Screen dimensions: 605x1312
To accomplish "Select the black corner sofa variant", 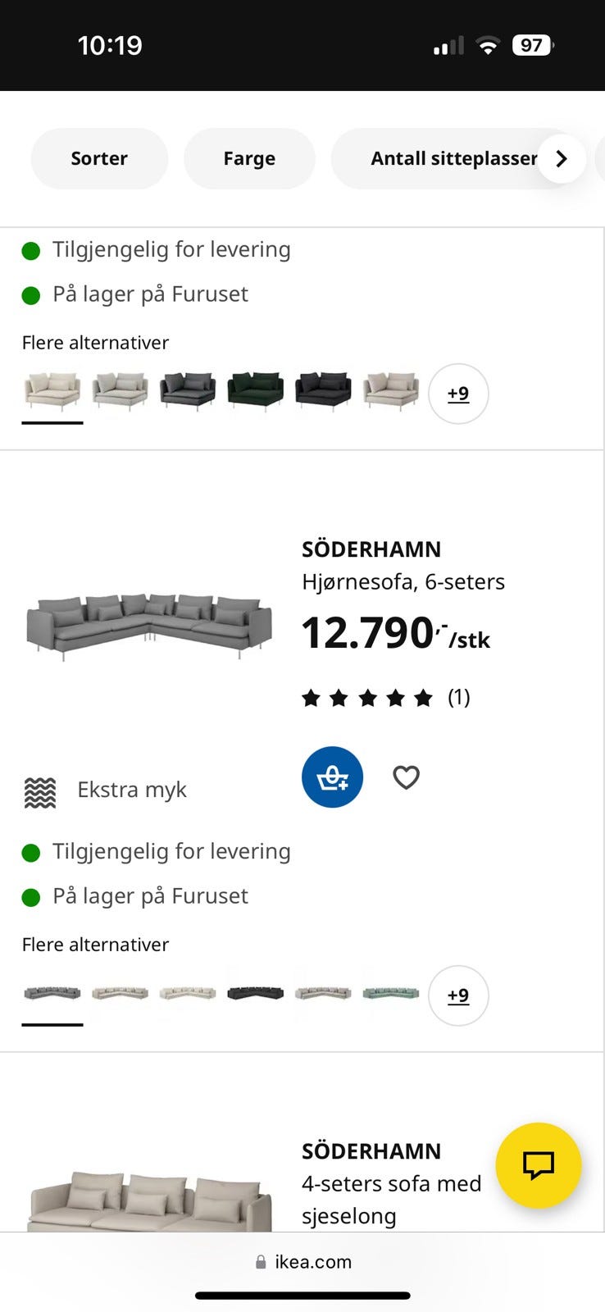I will point(255,993).
